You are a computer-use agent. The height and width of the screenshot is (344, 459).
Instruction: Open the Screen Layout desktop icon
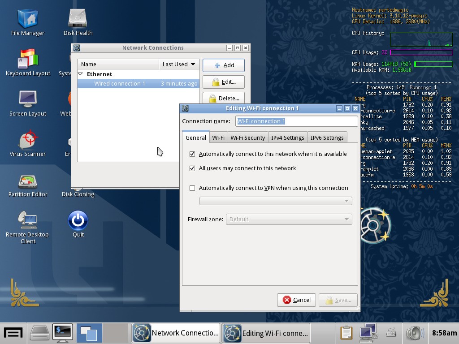tap(28, 100)
